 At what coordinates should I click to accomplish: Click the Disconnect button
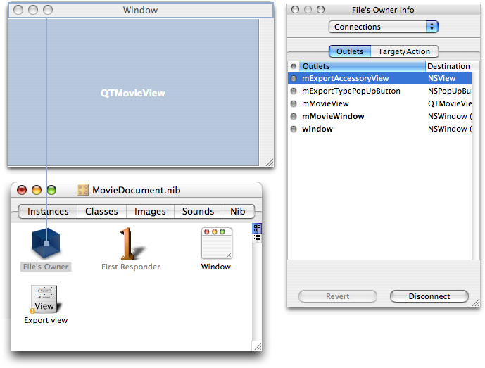coord(429,296)
